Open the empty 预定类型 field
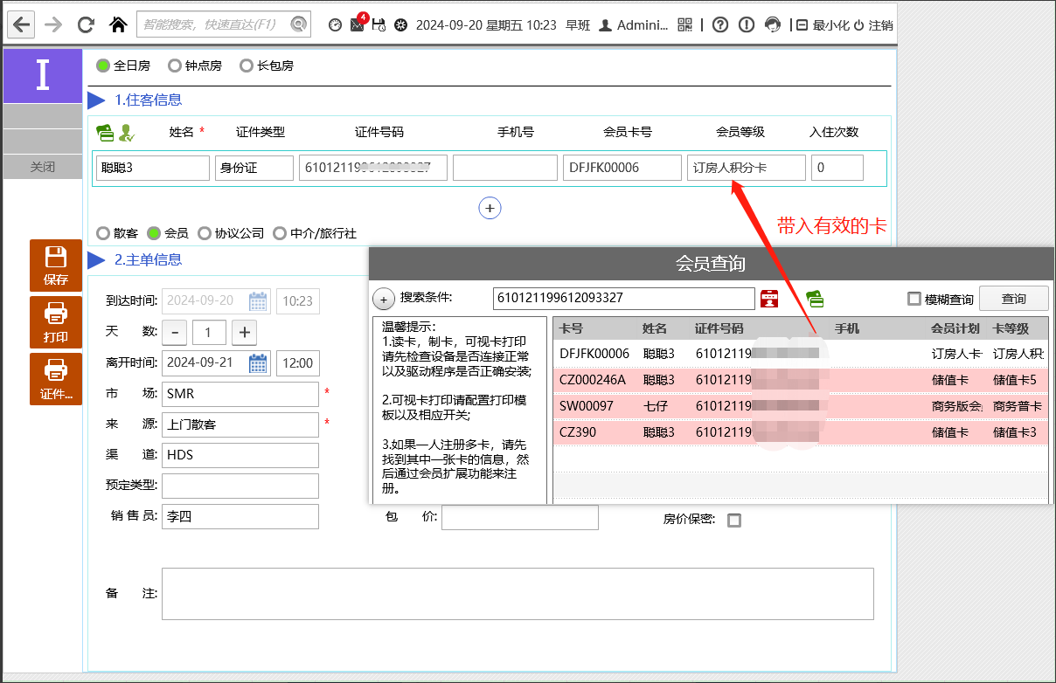This screenshot has width=1056, height=683. 240,486
